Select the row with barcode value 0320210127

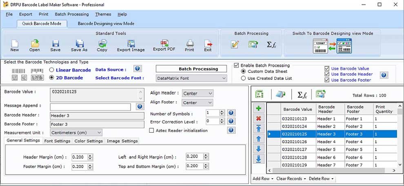332,149
